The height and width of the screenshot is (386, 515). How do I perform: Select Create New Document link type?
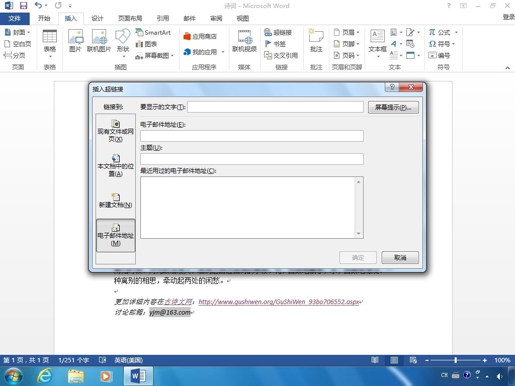[x=115, y=201]
